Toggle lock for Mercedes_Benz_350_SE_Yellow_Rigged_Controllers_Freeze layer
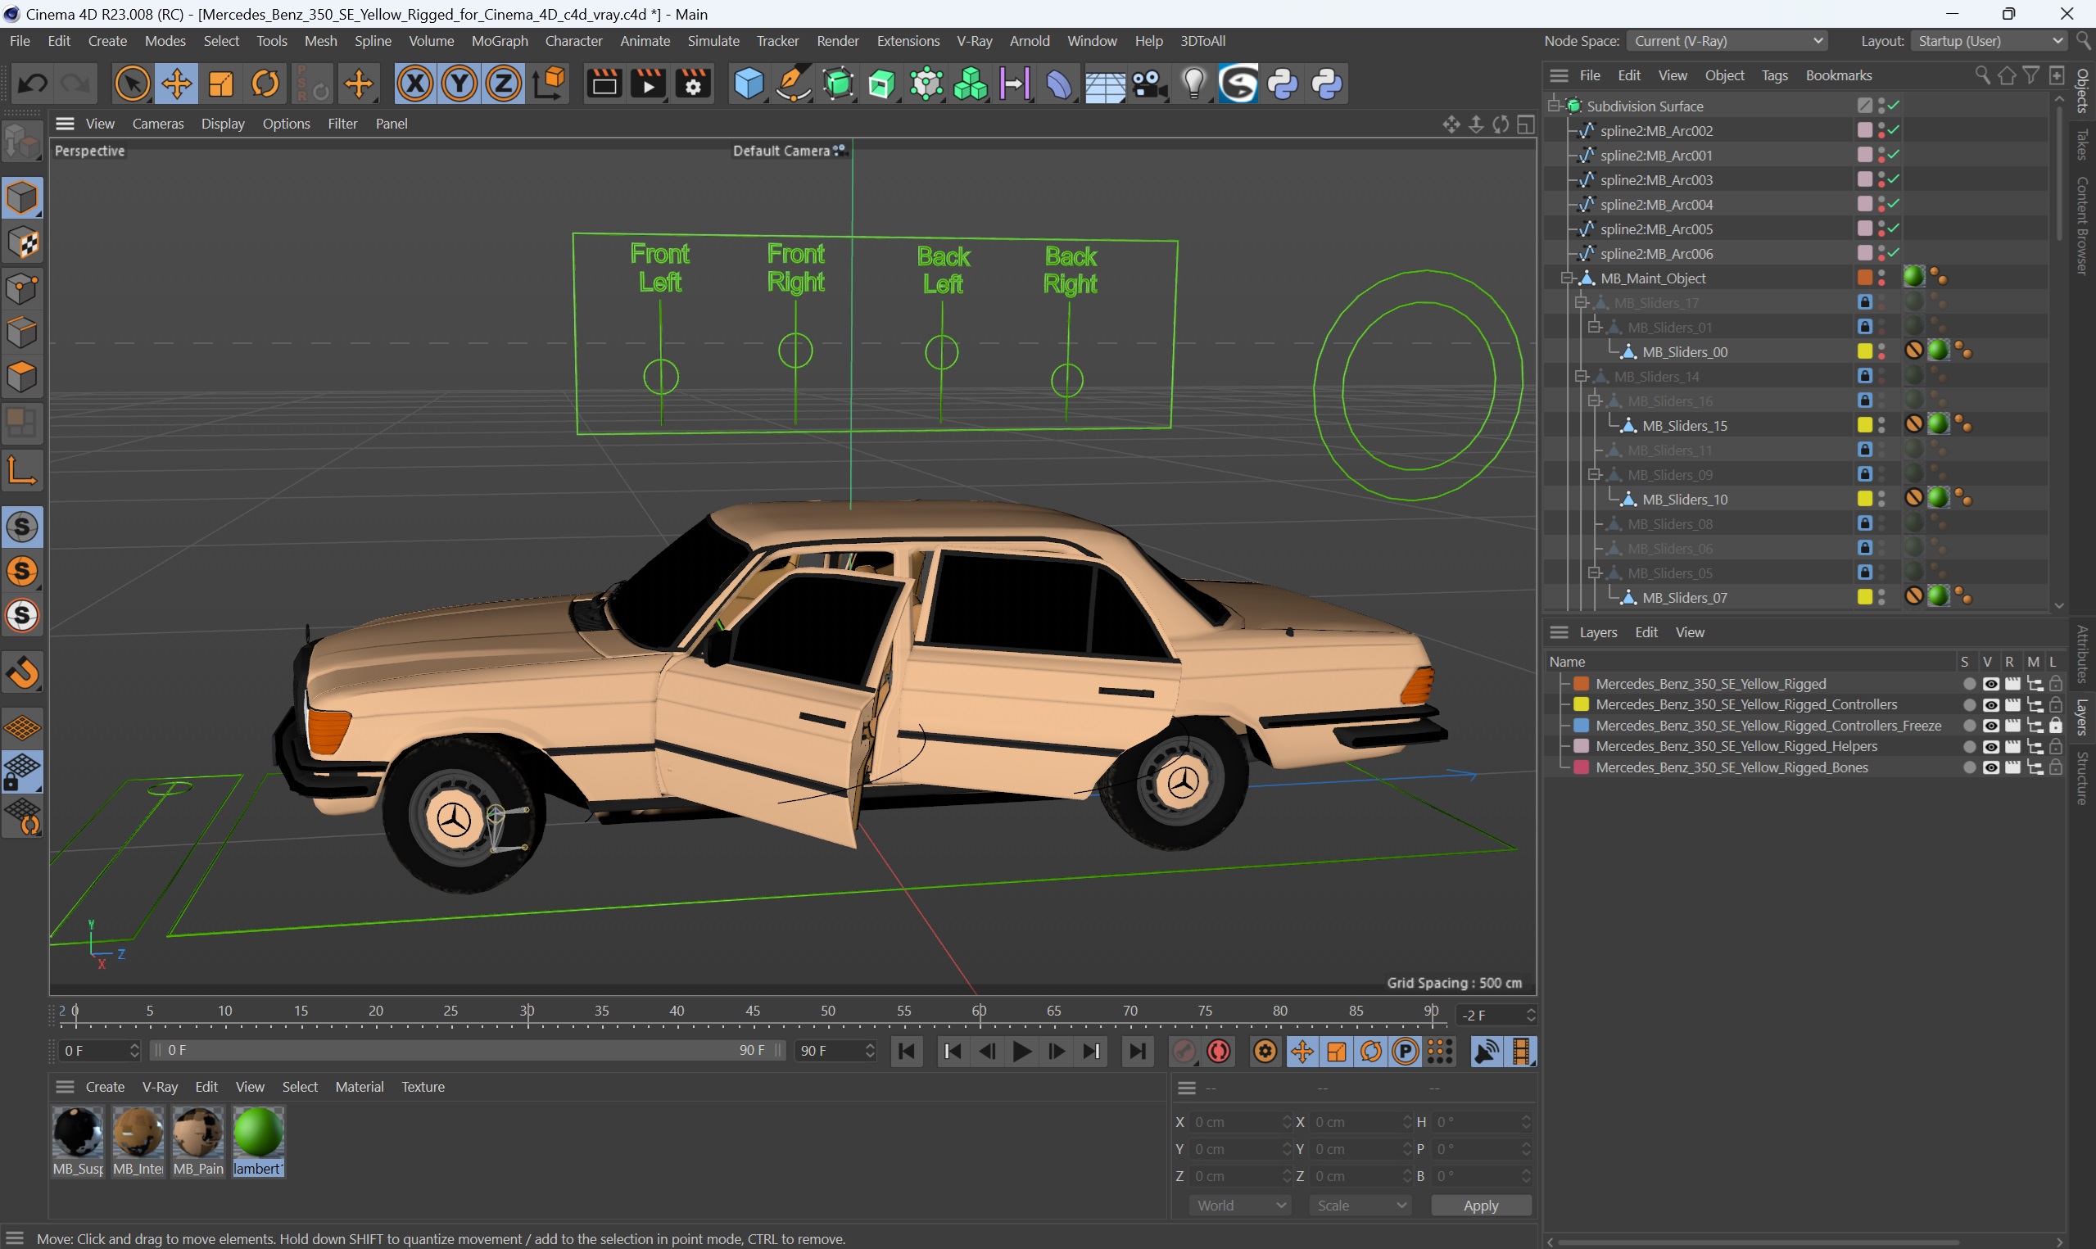 click(2056, 726)
